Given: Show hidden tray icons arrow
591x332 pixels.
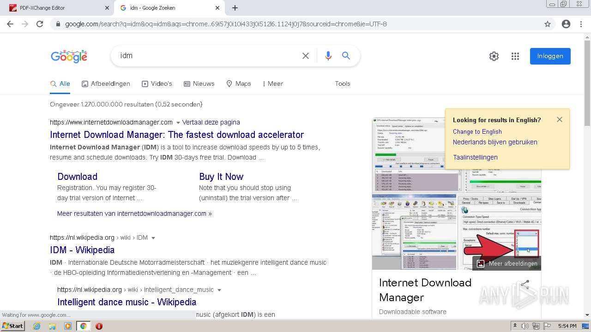Looking at the screenshot, I should coord(515,326).
